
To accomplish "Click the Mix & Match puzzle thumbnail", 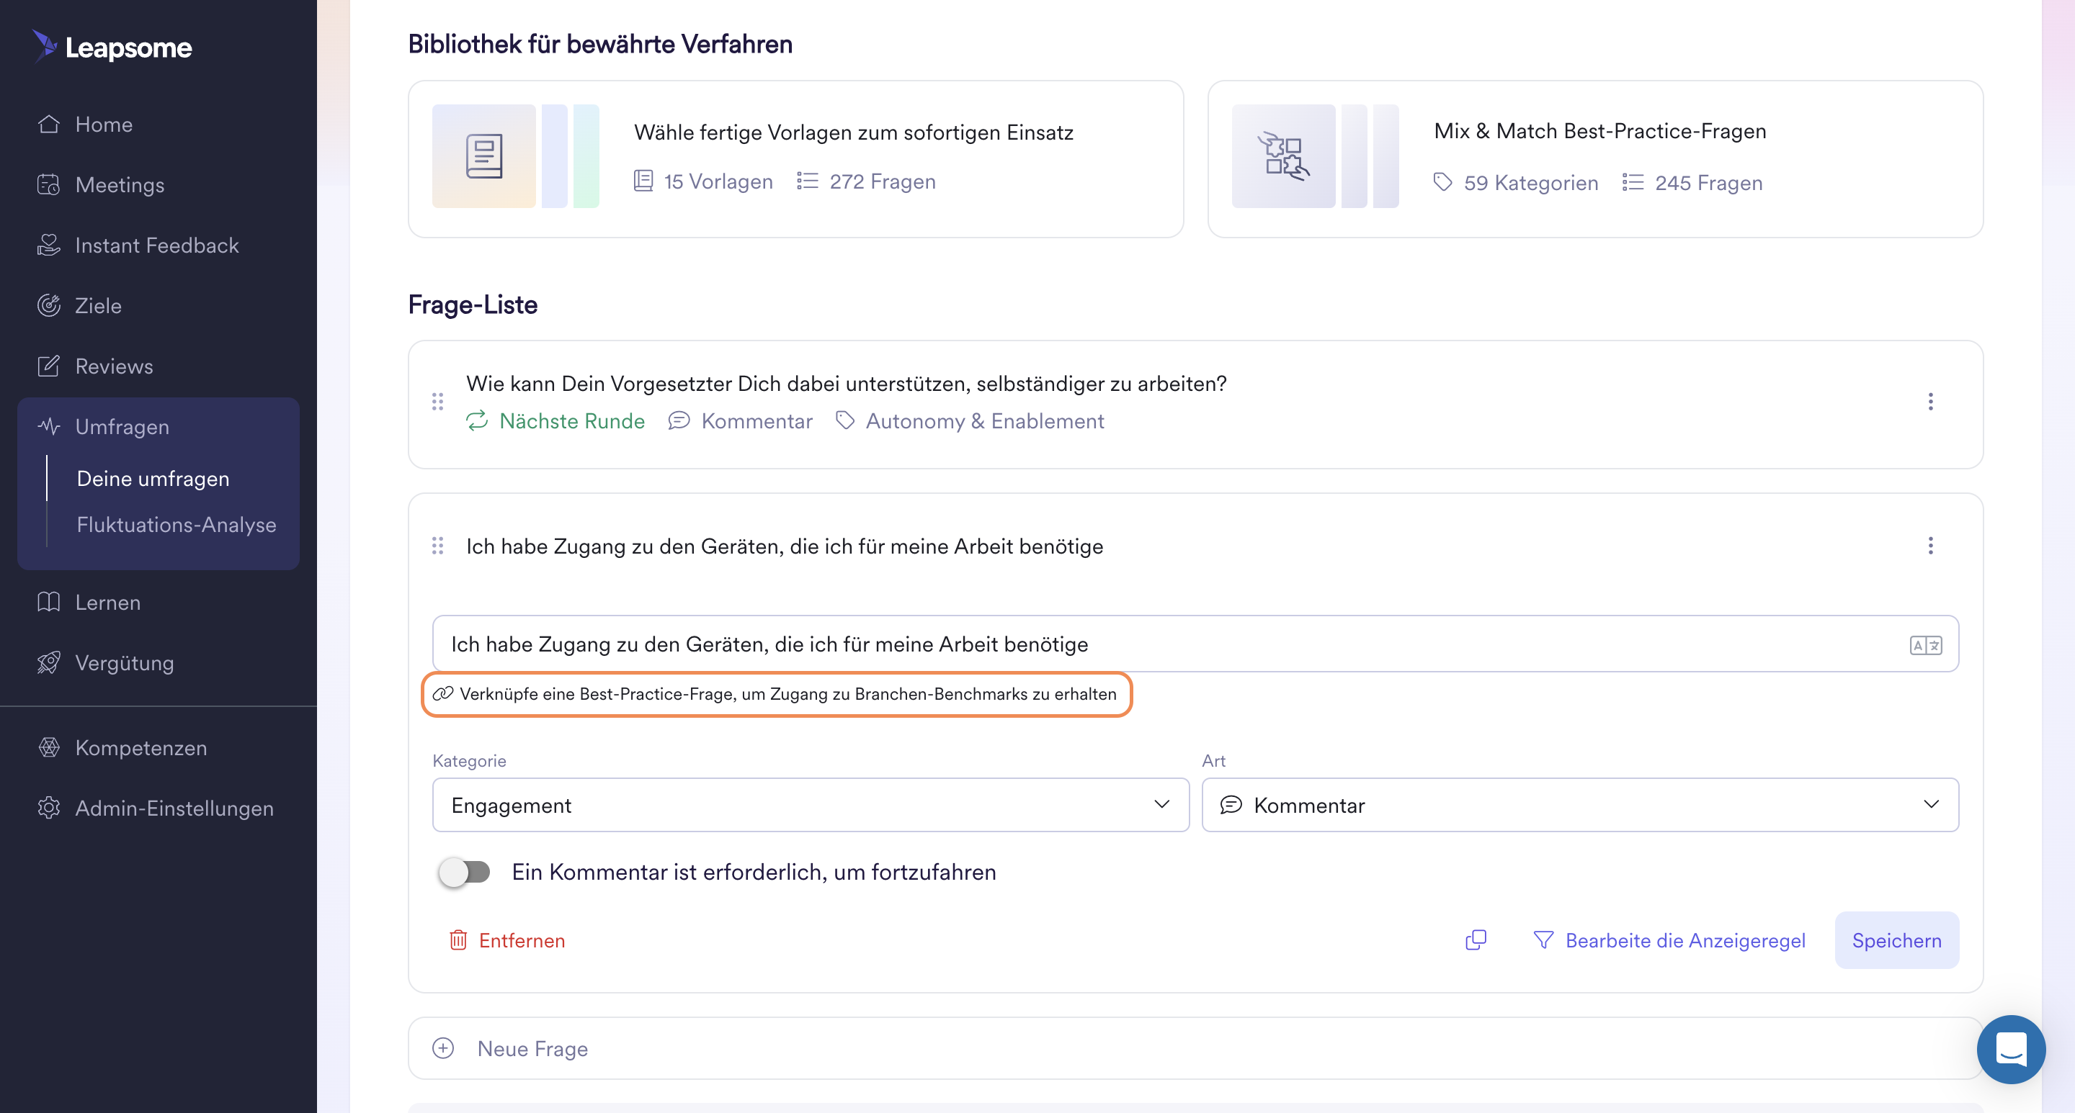I will pyautogui.click(x=1283, y=156).
